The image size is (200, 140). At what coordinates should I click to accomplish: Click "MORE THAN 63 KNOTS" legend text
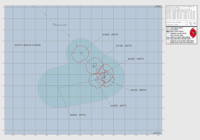[x=177, y=31]
